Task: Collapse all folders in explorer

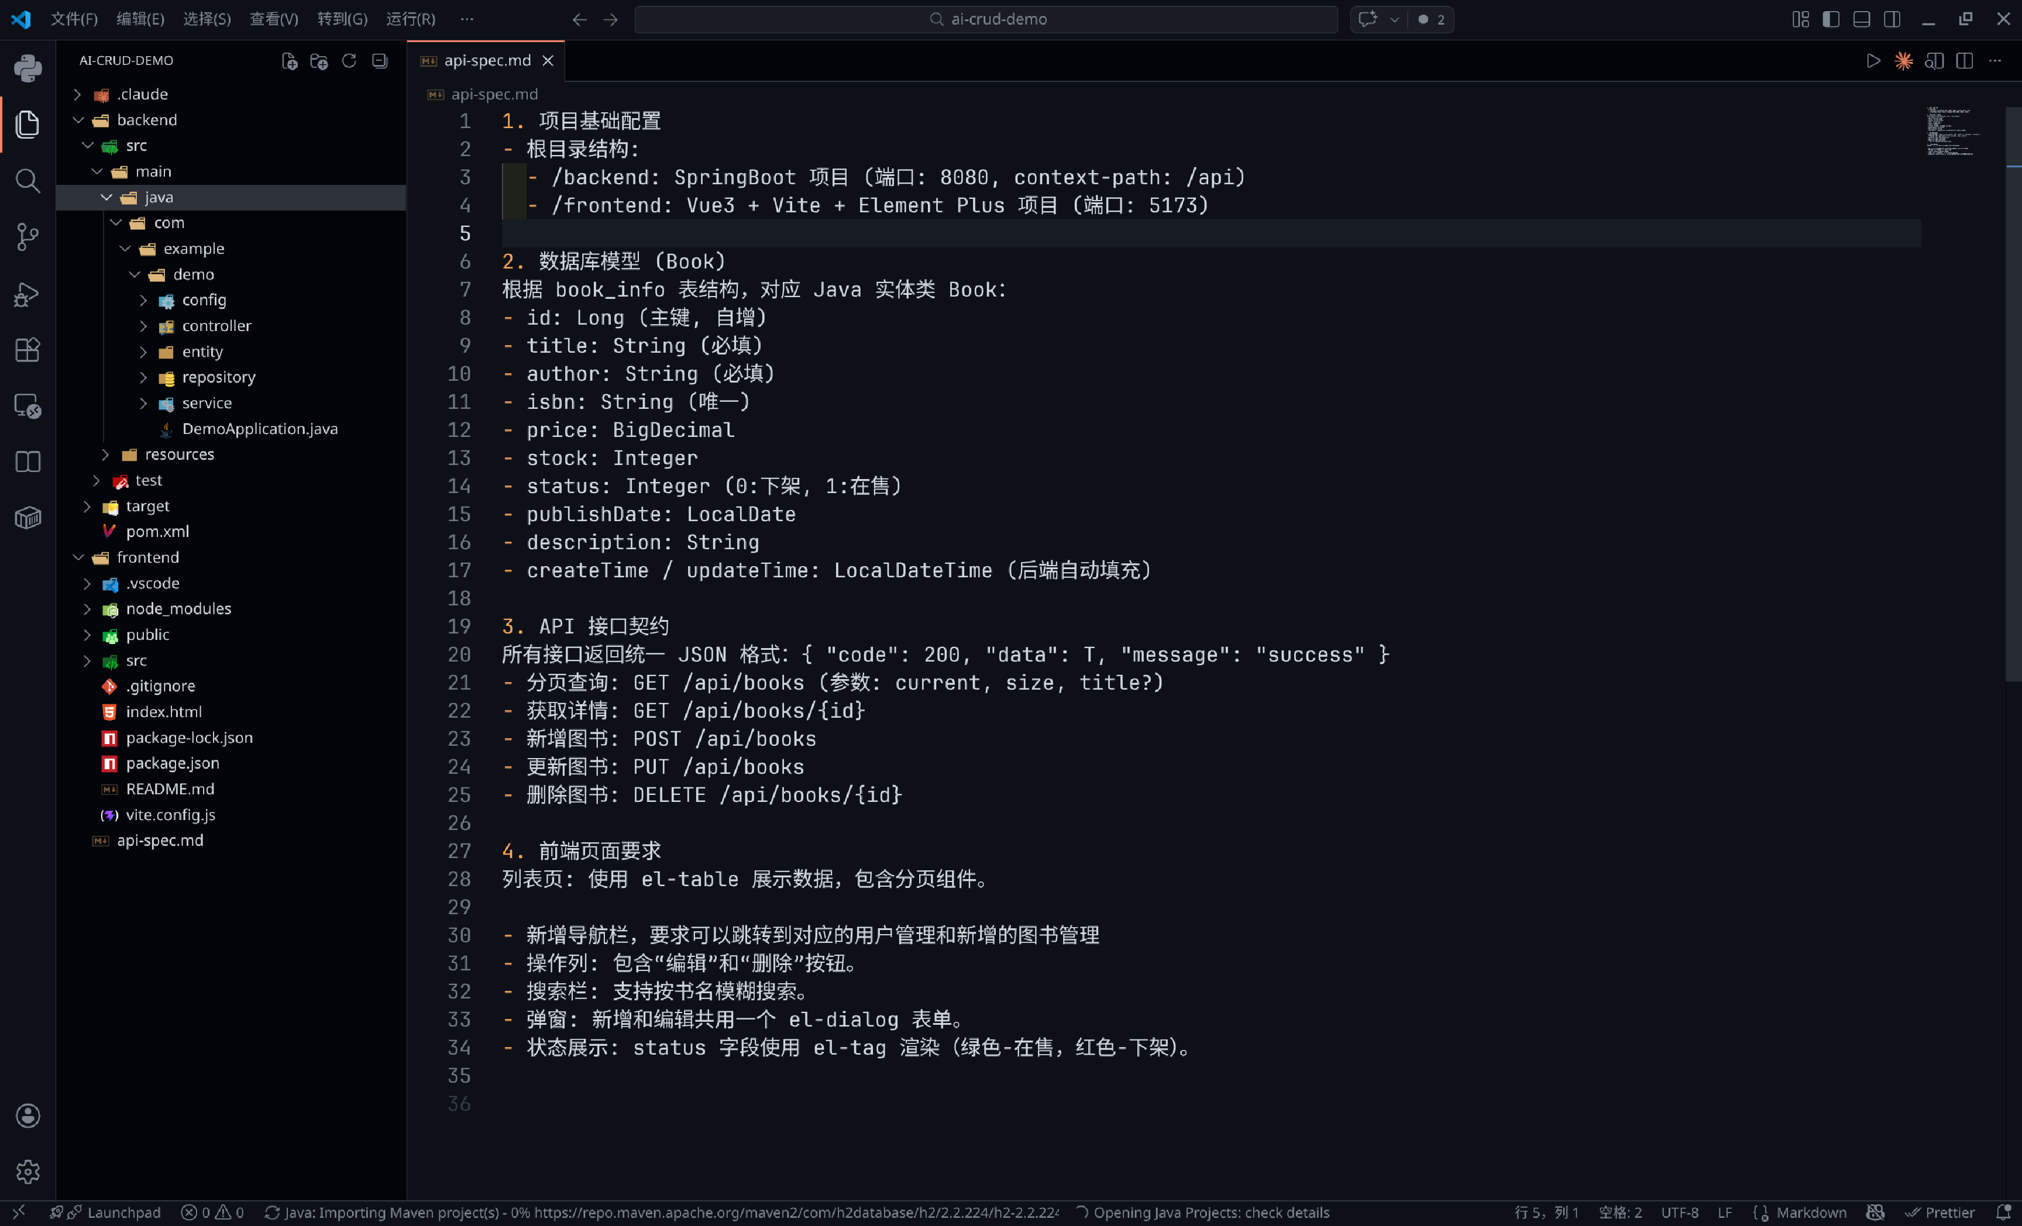Action: (379, 61)
